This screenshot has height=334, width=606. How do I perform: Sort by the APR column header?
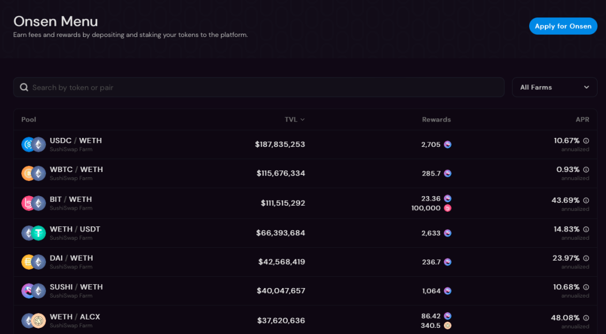pos(582,120)
